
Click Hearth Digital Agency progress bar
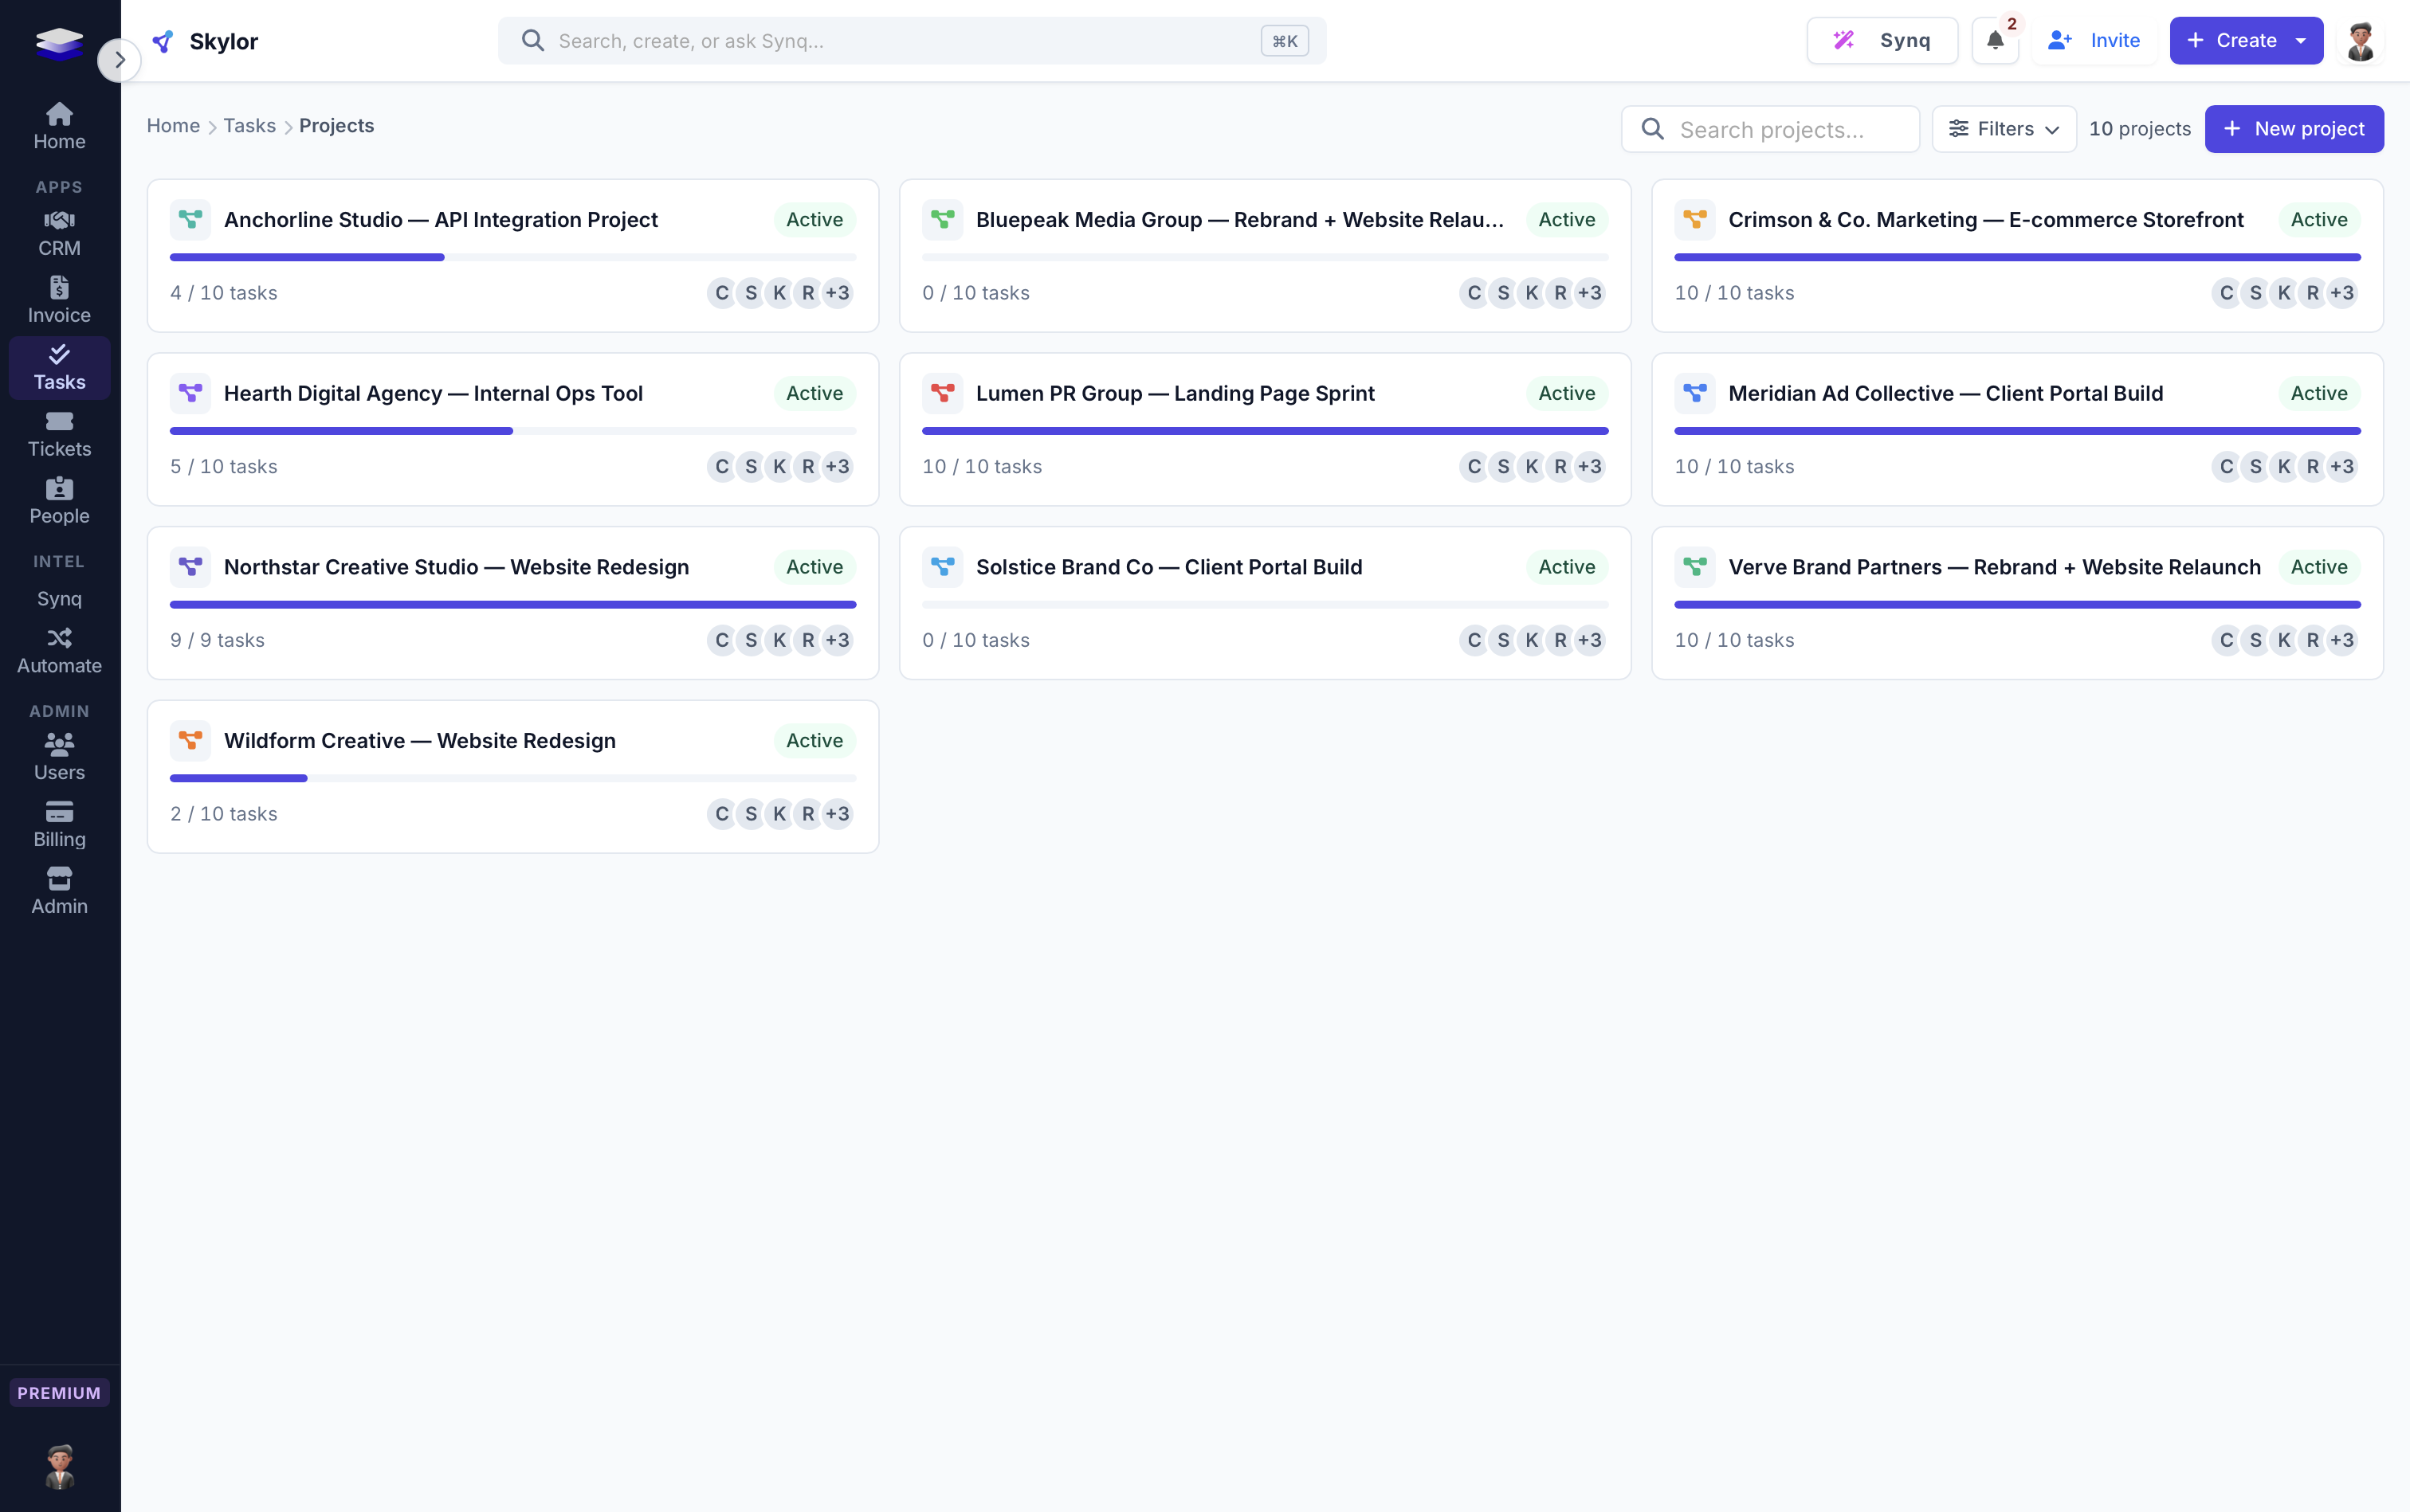pyautogui.click(x=512, y=431)
